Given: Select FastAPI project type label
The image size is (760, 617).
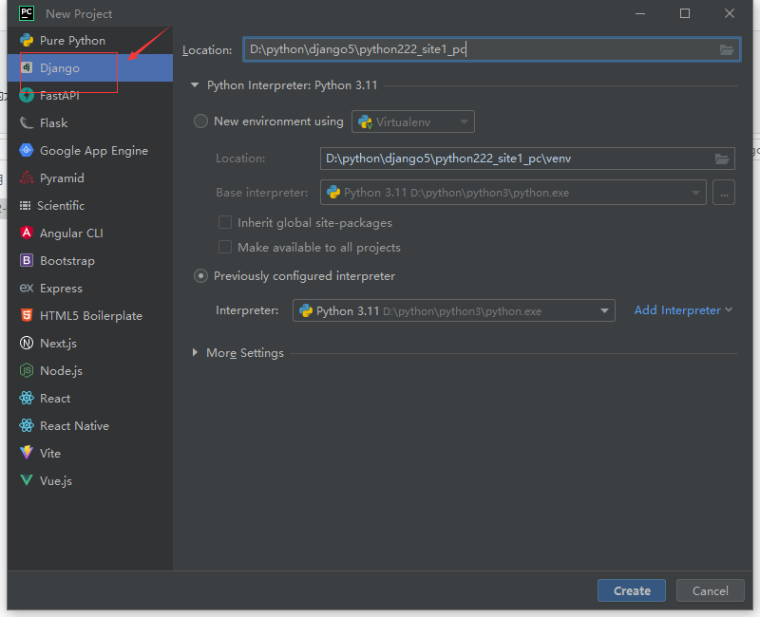Looking at the screenshot, I should click(60, 96).
